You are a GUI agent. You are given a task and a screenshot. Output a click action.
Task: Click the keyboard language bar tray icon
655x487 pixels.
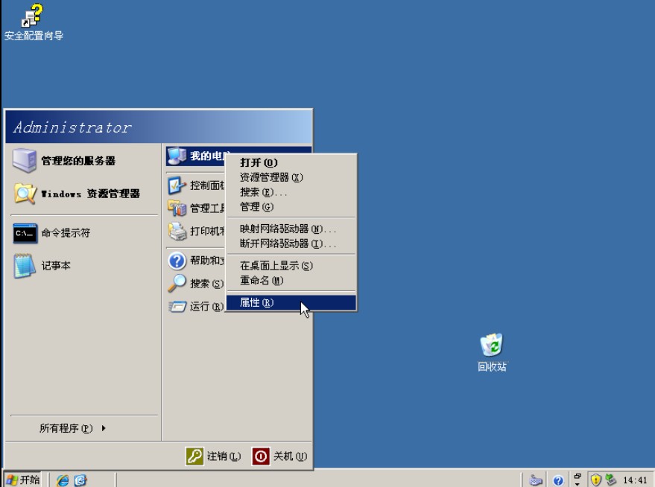pyautogui.click(x=536, y=480)
